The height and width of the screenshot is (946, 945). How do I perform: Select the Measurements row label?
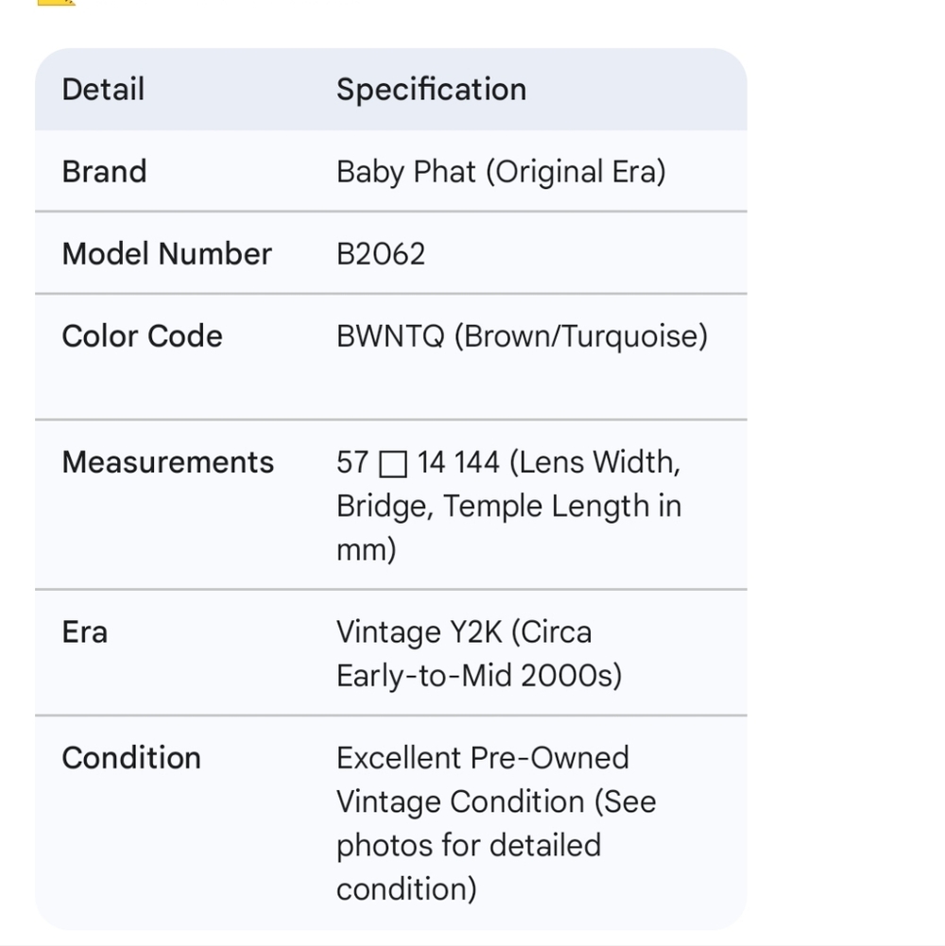pyautogui.click(x=168, y=462)
